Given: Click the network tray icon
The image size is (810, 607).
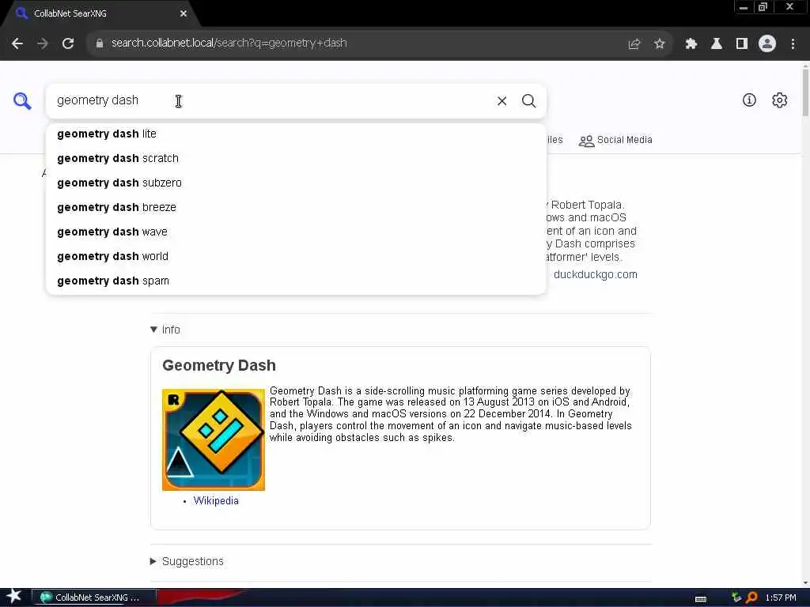Looking at the screenshot, I should 736,598.
